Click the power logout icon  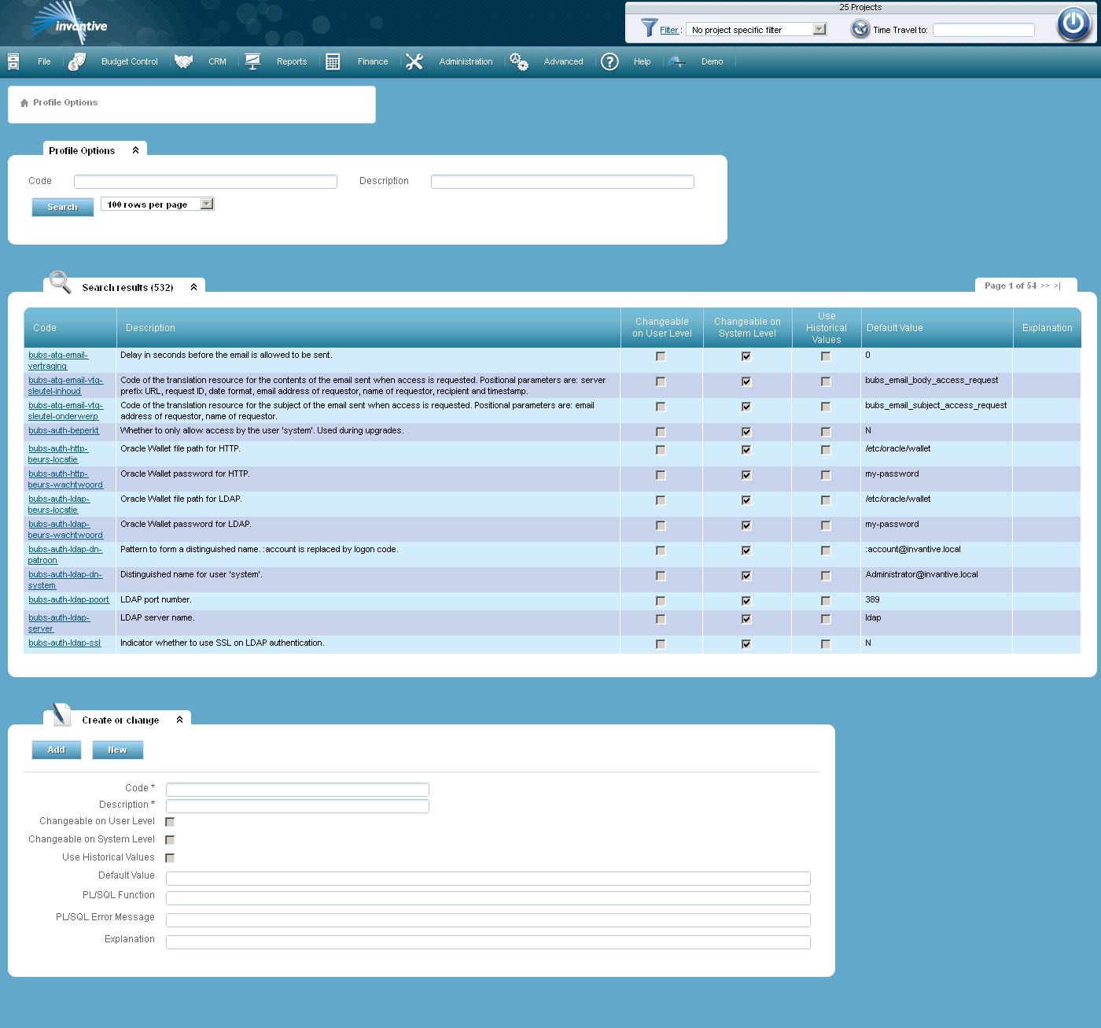click(x=1073, y=23)
